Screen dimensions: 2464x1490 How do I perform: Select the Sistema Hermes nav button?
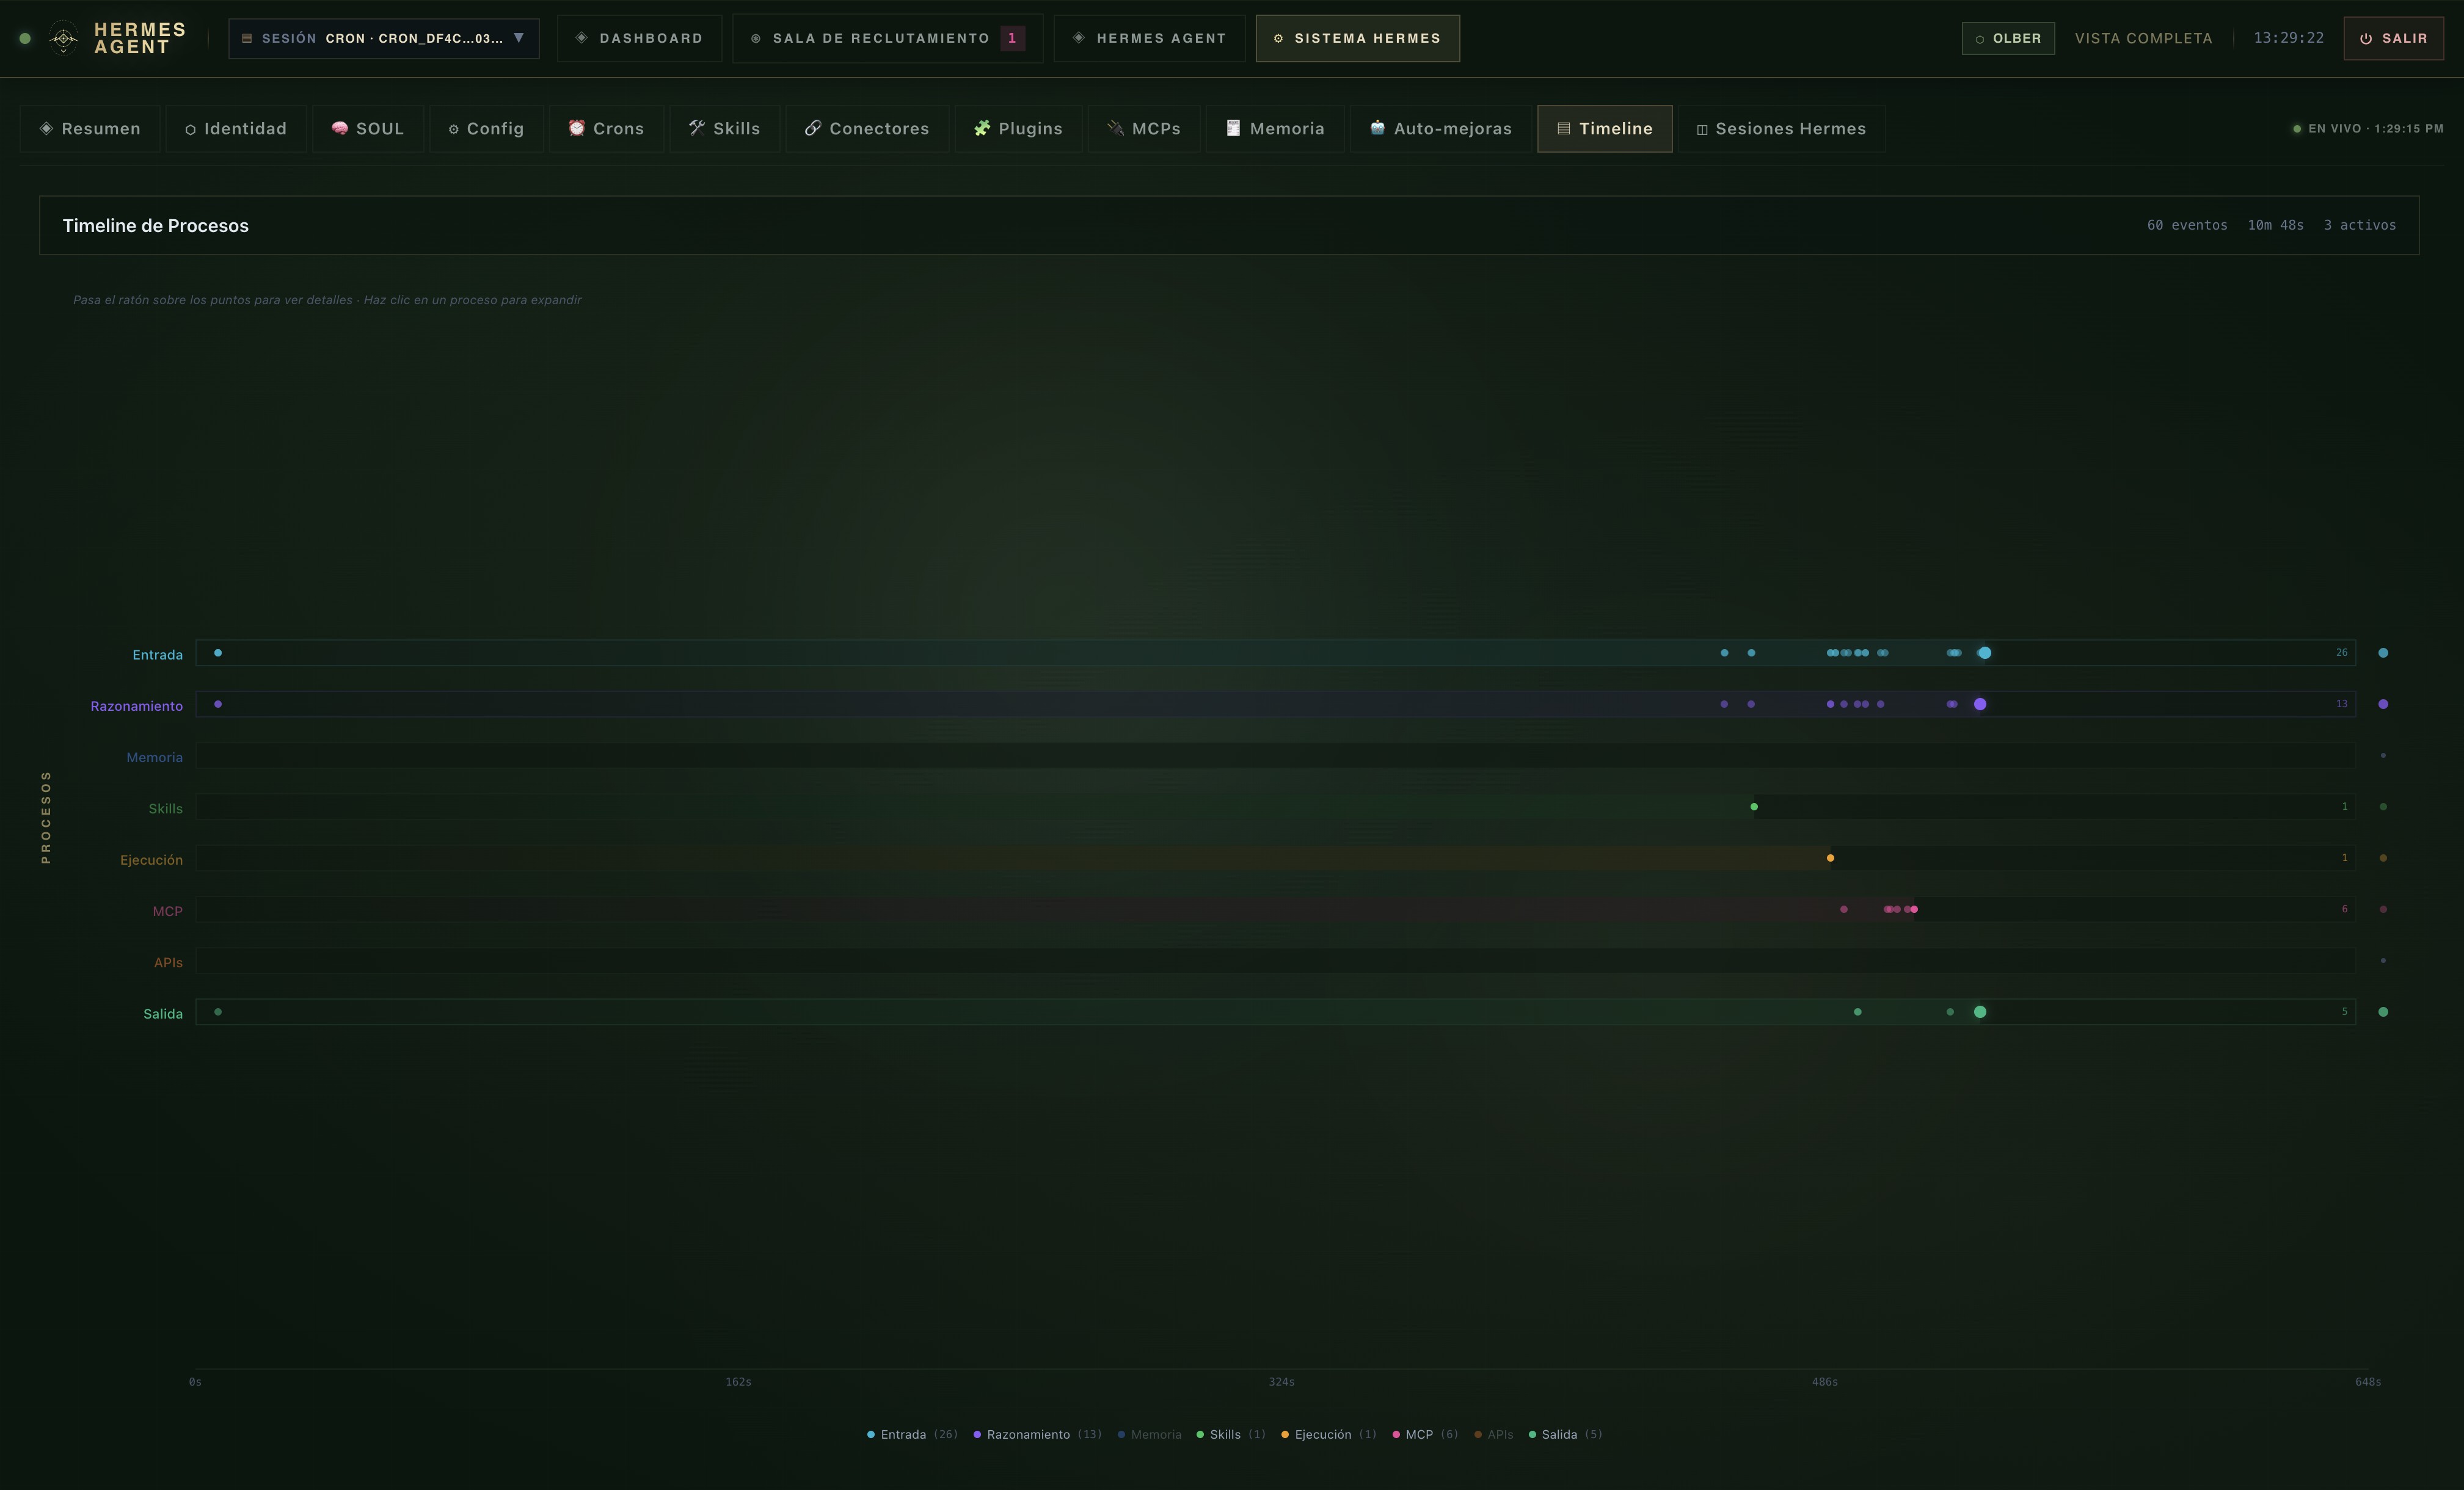point(1357,38)
